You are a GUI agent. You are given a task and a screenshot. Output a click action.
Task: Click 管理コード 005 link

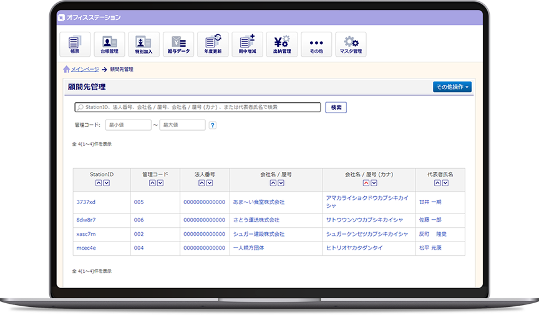[139, 202]
